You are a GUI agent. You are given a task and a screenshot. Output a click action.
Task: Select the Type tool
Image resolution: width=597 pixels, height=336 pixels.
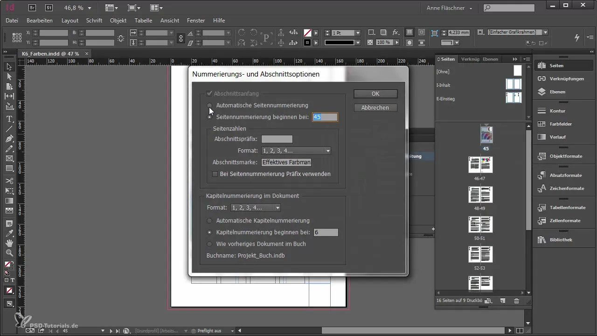click(x=9, y=119)
